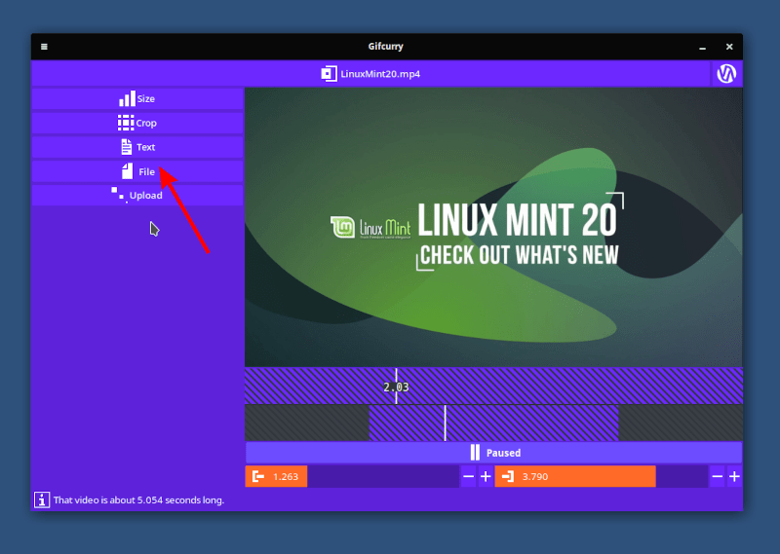Viewport: 780px width, 554px height.
Task: Increase end time with plus button
Action: coord(735,476)
